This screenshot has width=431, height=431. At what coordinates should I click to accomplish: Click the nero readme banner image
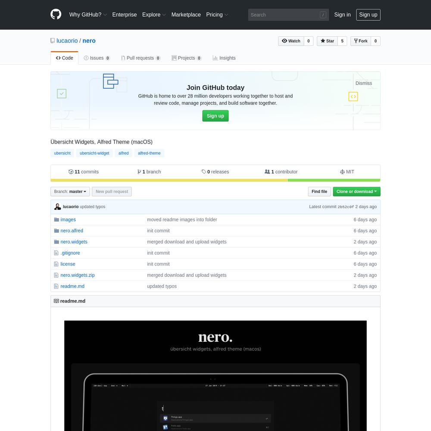(x=215, y=376)
